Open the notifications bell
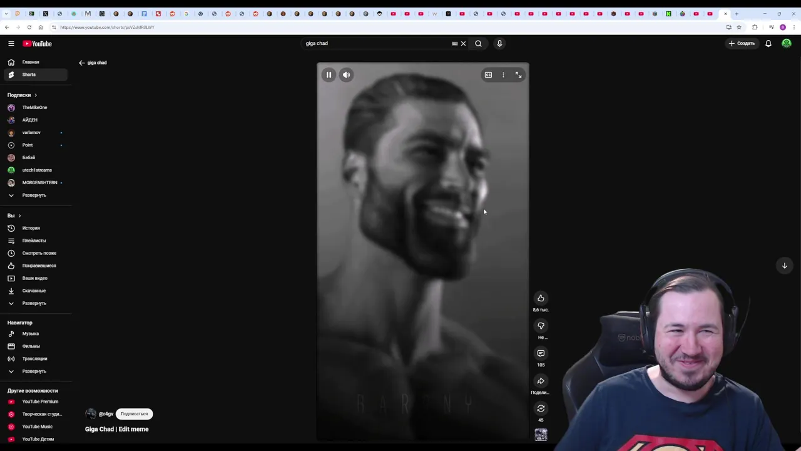 click(x=768, y=43)
